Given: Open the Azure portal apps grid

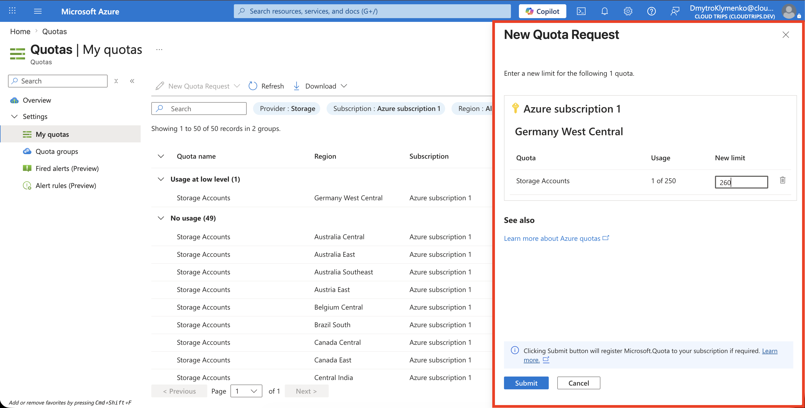Looking at the screenshot, I should tap(12, 11).
